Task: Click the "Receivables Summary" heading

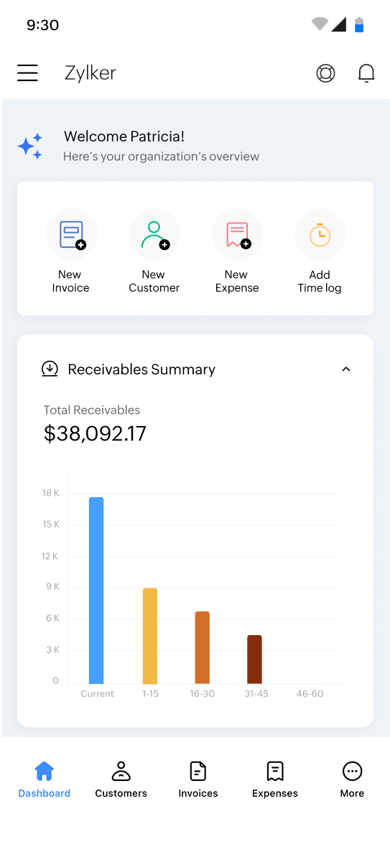Action: pos(141,369)
